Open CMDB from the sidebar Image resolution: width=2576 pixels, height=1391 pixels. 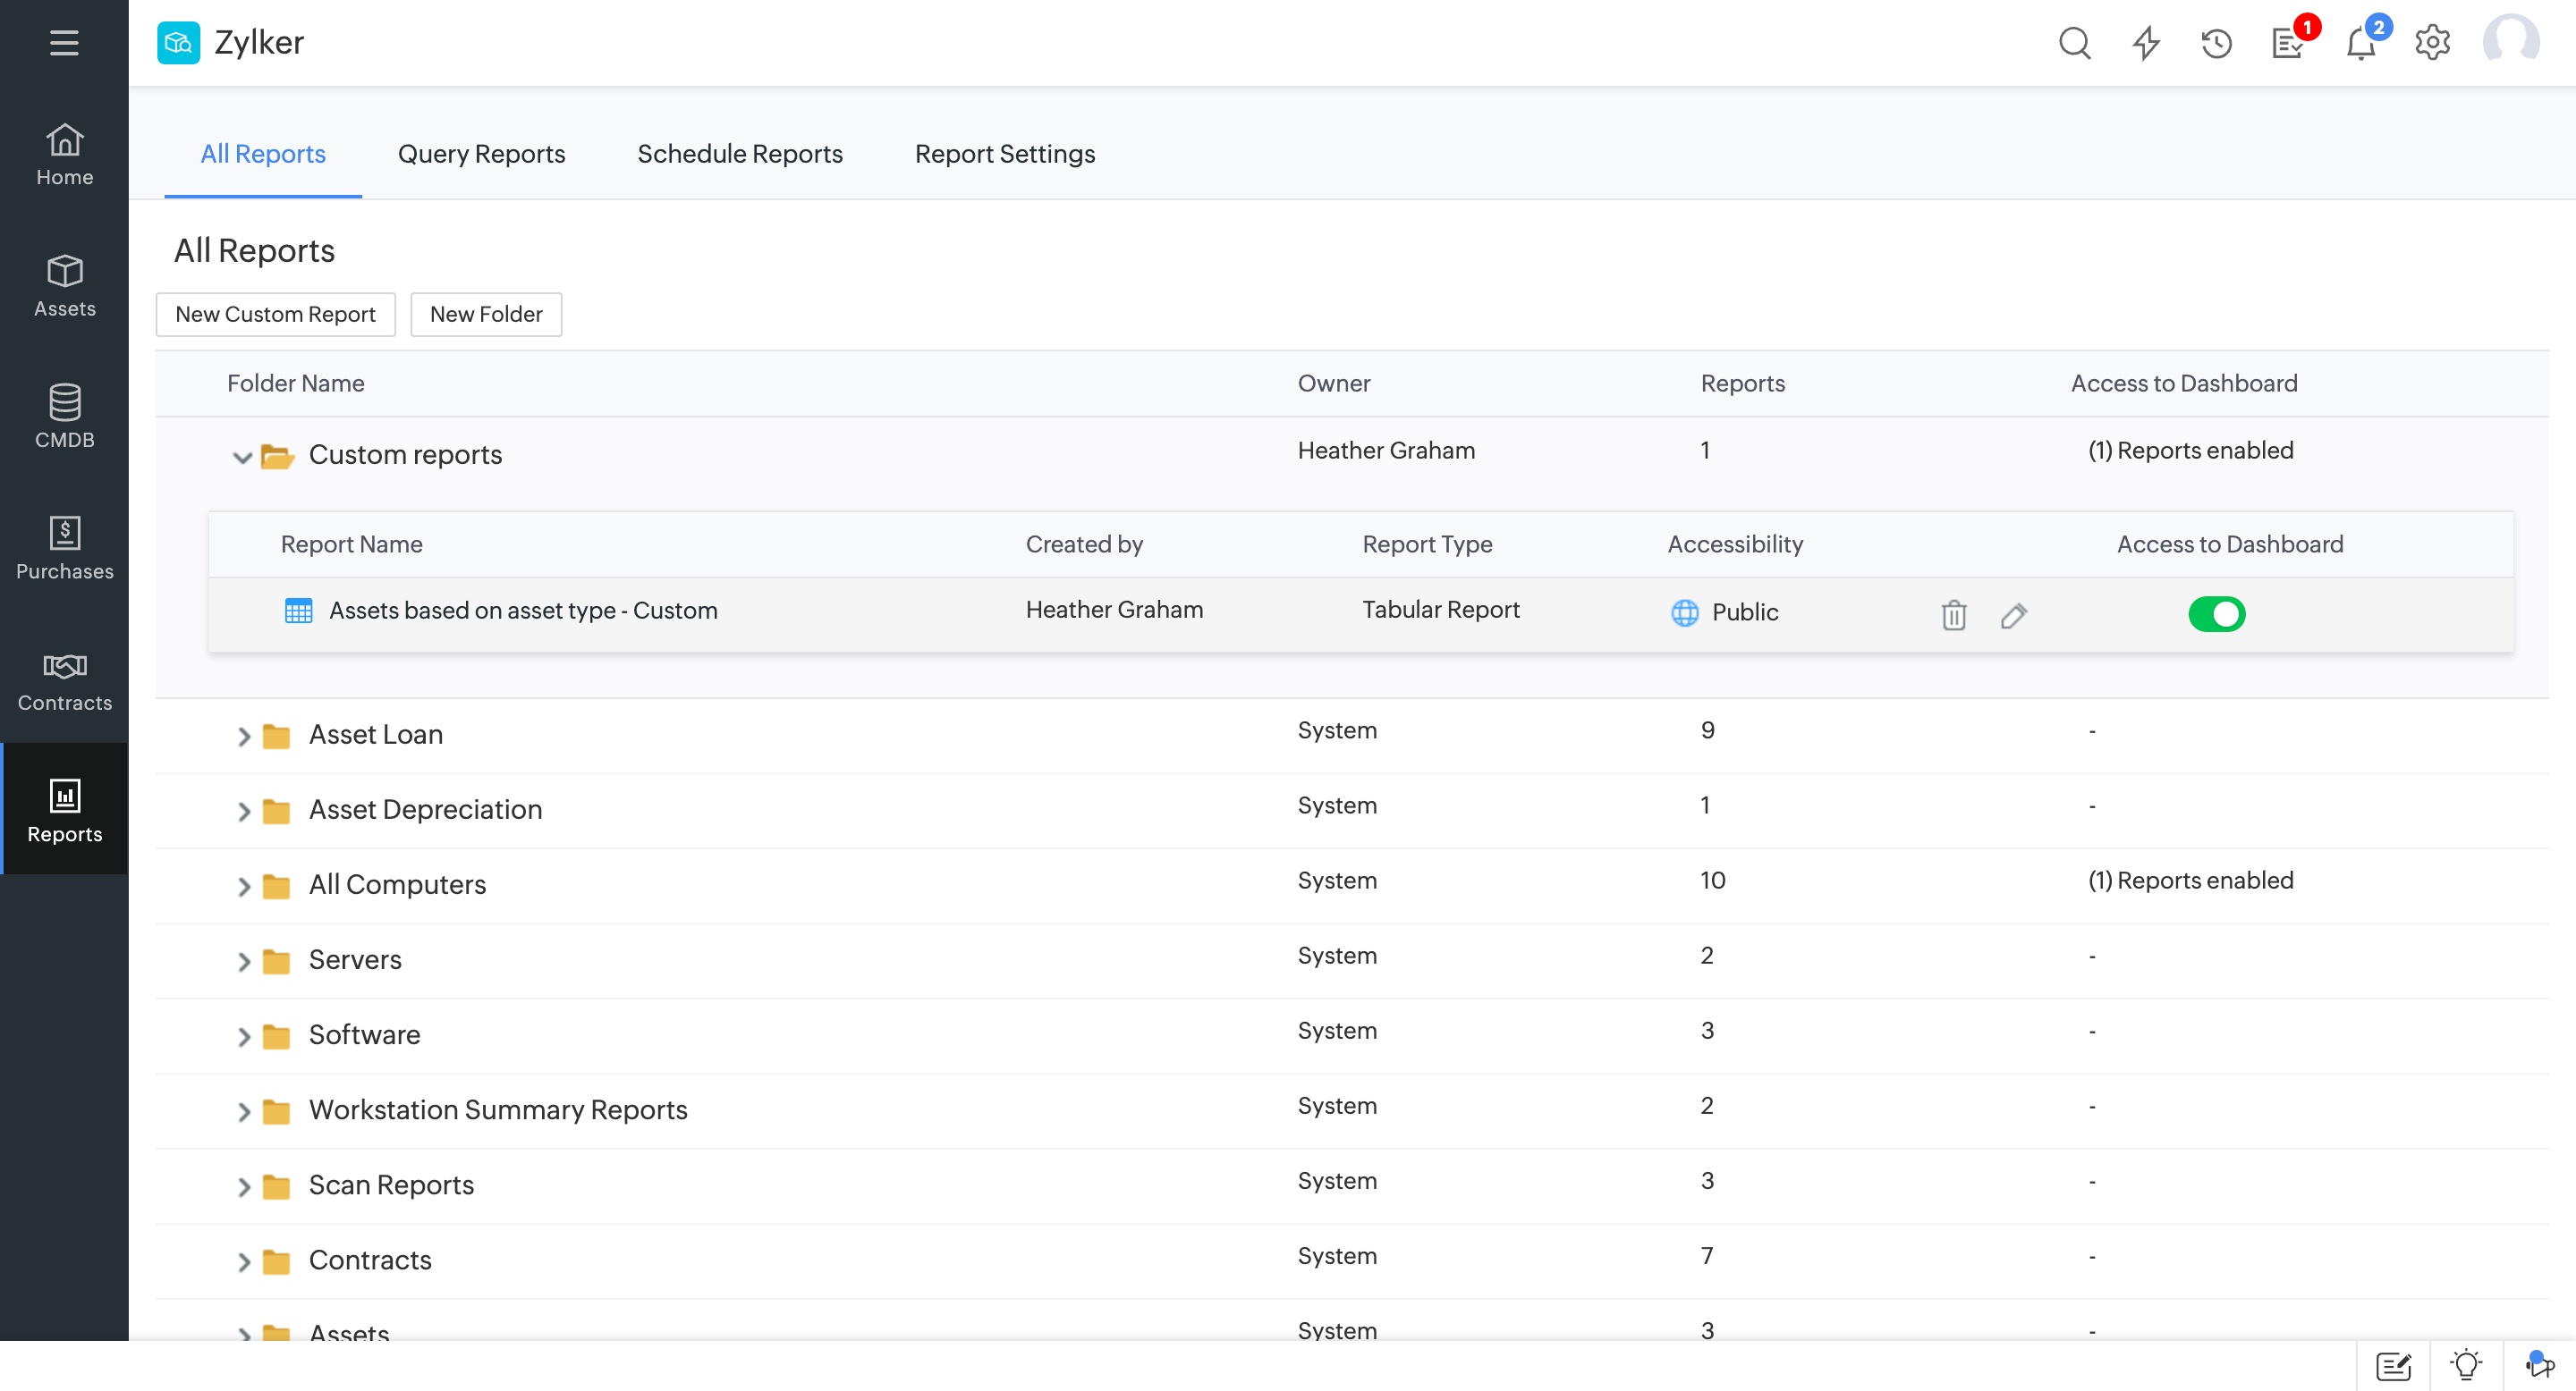point(64,416)
